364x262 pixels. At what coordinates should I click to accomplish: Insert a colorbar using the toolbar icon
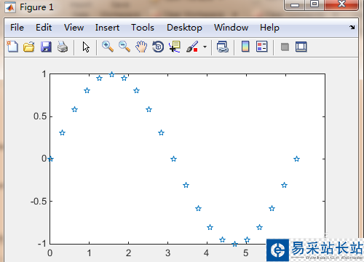pyautogui.click(x=245, y=47)
